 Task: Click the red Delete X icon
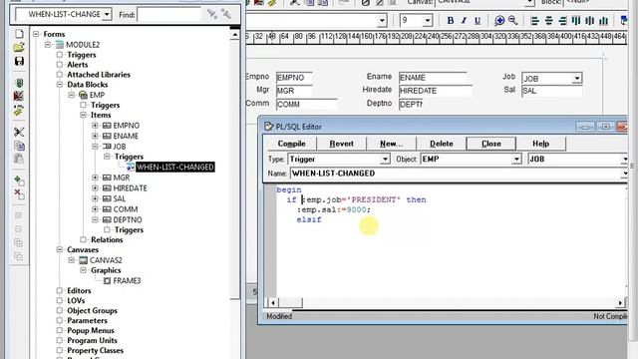coord(19,194)
